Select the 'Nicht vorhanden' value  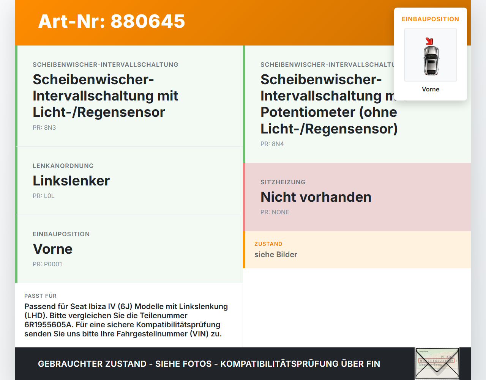click(x=316, y=197)
